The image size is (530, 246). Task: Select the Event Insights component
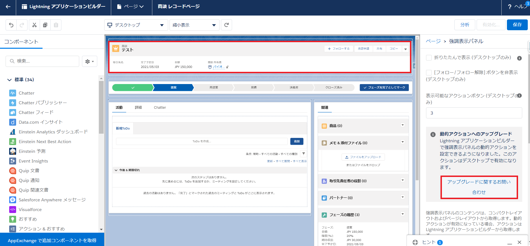pyautogui.click(x=33, y=161)
